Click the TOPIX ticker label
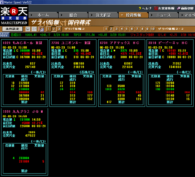This screenshot has height=177, width=195. click(x=77, y=35)
